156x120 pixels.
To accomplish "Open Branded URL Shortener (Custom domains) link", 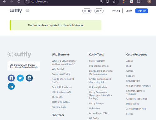I will (x=101, y=72).
